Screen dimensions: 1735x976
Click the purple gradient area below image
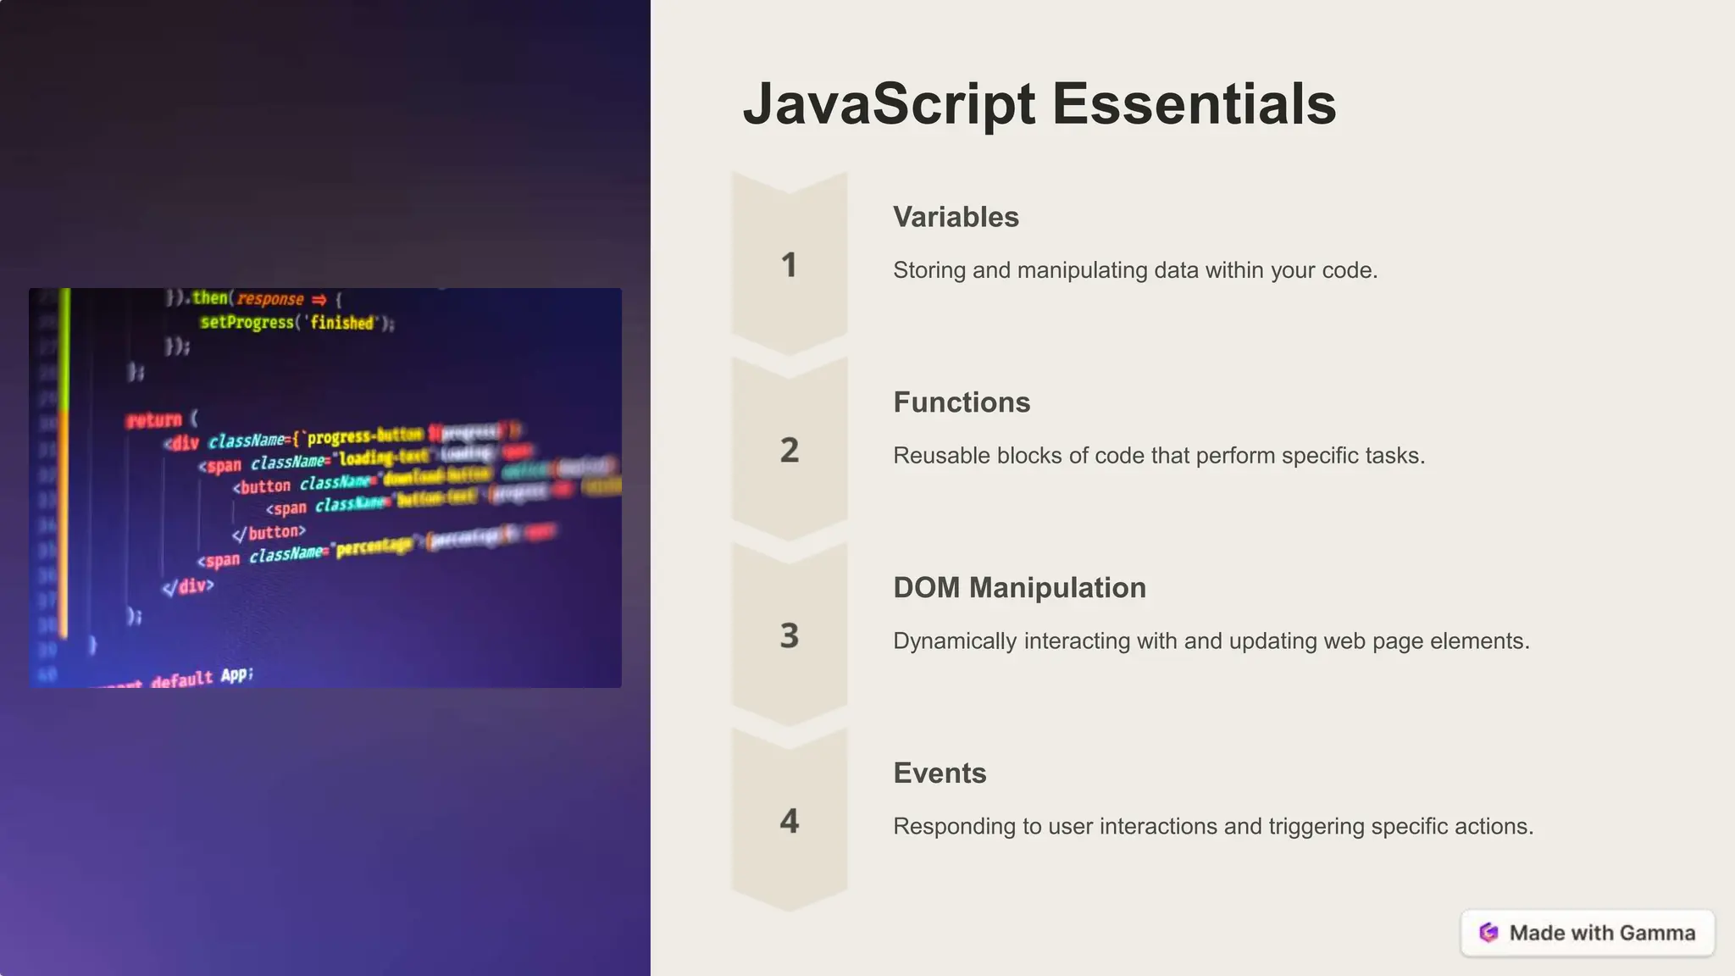pyautogui.click(x=325, y=830)
